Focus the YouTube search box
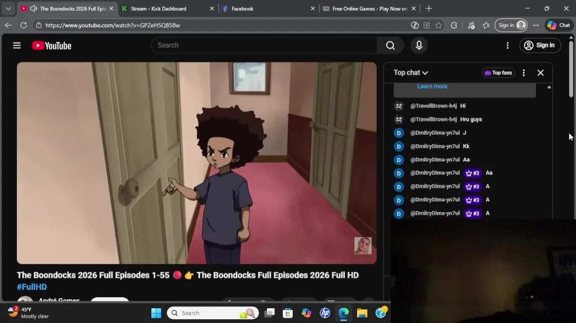This screenshot has width=576, height=323. click(x=265, y=45)
